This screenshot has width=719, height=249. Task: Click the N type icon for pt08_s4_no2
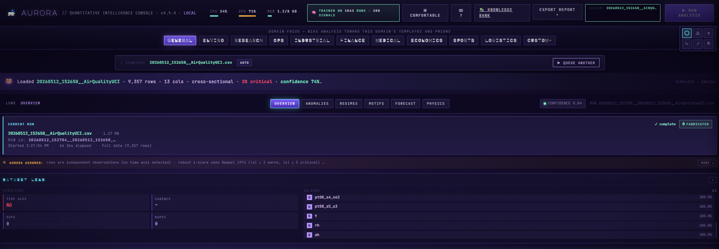coord(310,197)
